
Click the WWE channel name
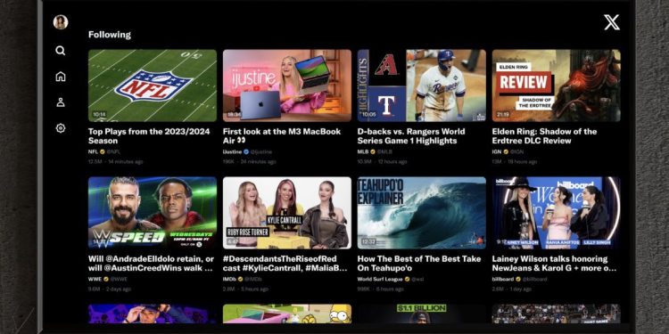95,279
